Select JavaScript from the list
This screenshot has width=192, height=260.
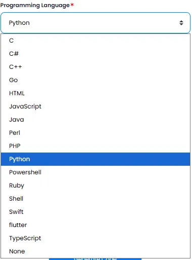pyautogui.click(x=95, y=106)
